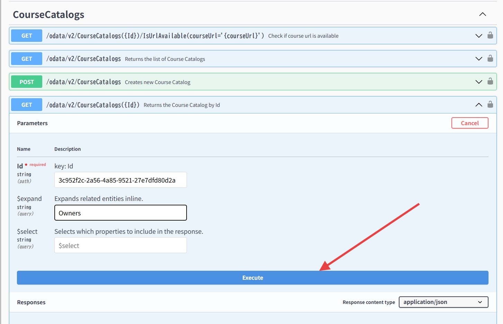The height and width of the screenshot is (324, 503).
Task: Click lock icon on GET CourseCatalogs list row
Action: point(490,58)
